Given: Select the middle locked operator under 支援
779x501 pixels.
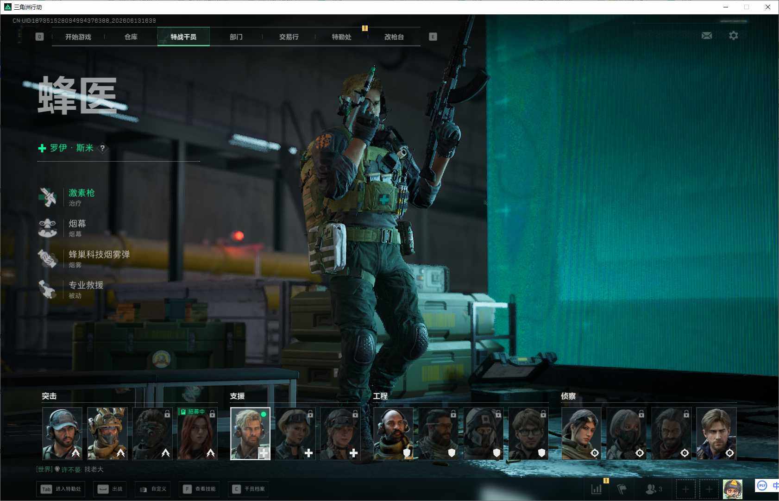Looking at the screenshot, I should tap(295, 433).
